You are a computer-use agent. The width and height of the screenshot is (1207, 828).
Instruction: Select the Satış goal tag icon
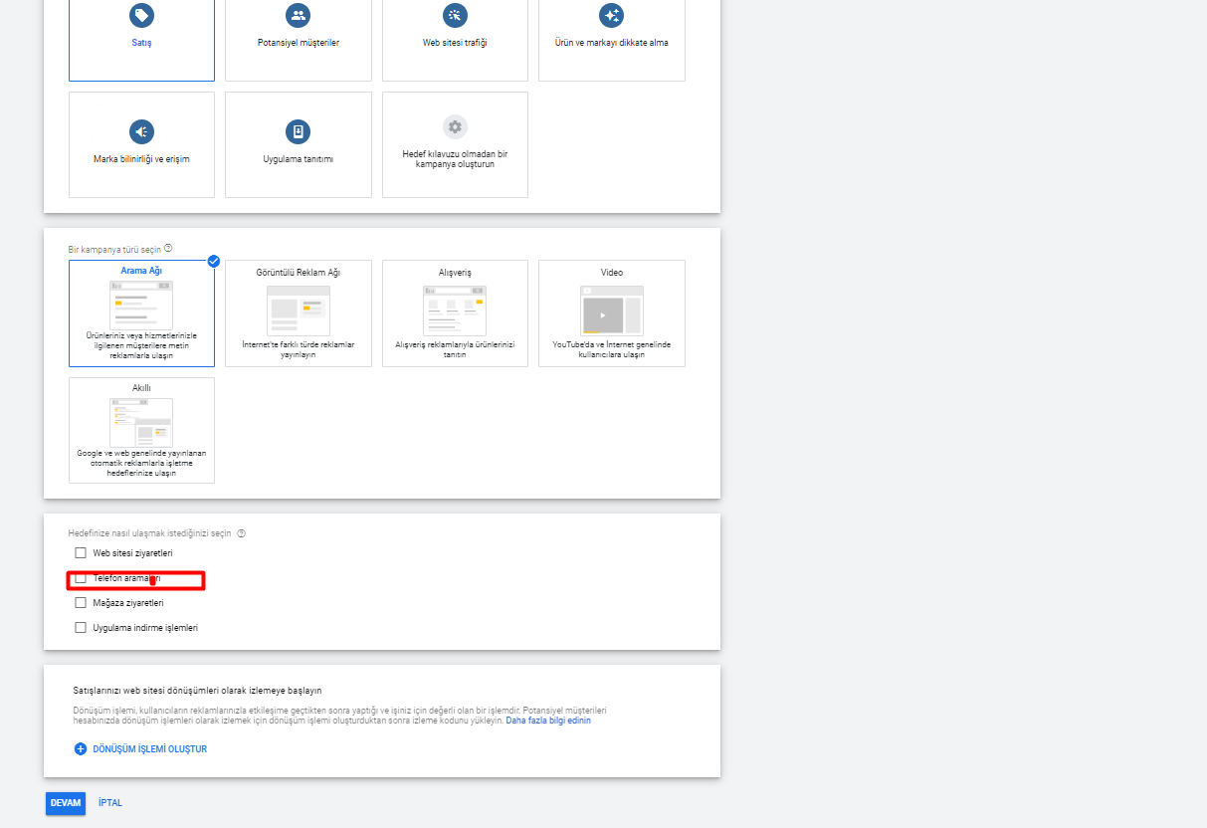142,15
